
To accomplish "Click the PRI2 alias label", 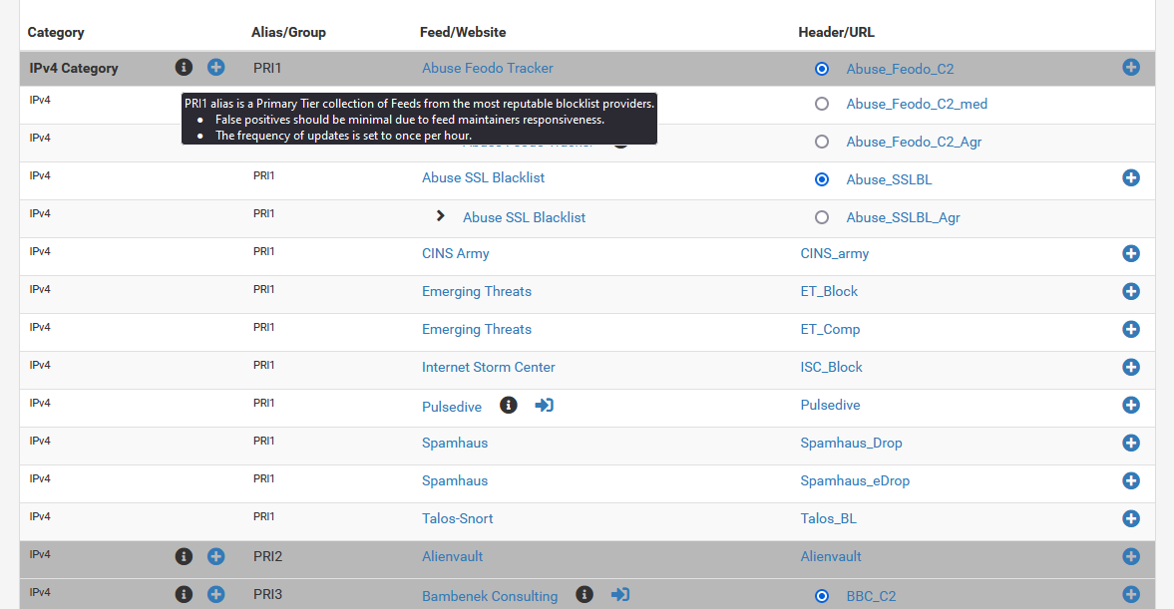I will (267, 556).
